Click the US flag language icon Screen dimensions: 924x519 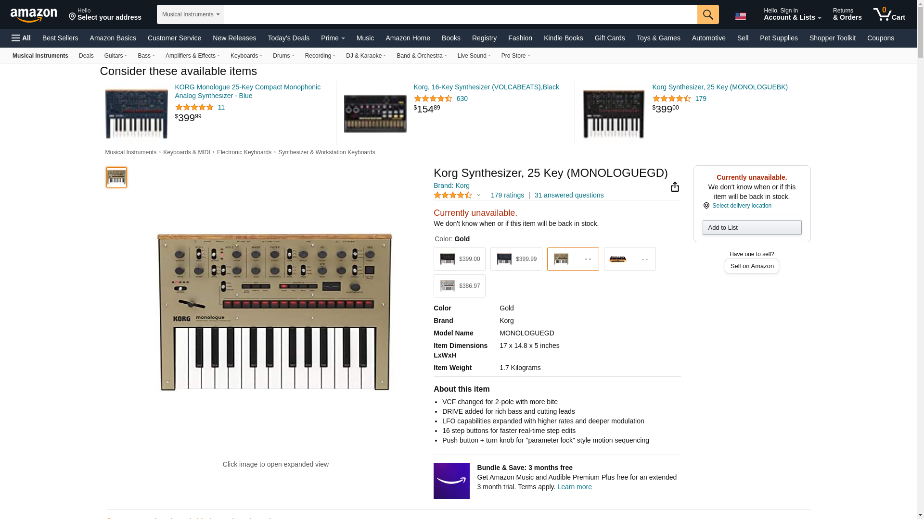coord(740,16)
